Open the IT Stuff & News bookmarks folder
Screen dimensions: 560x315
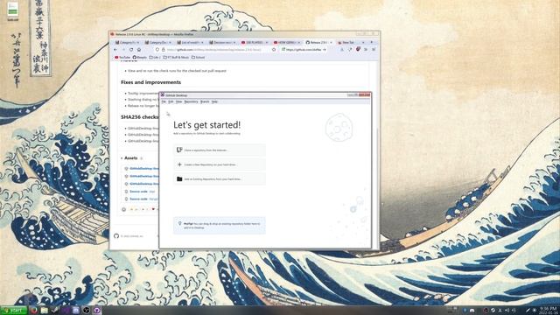pos(176,57)
